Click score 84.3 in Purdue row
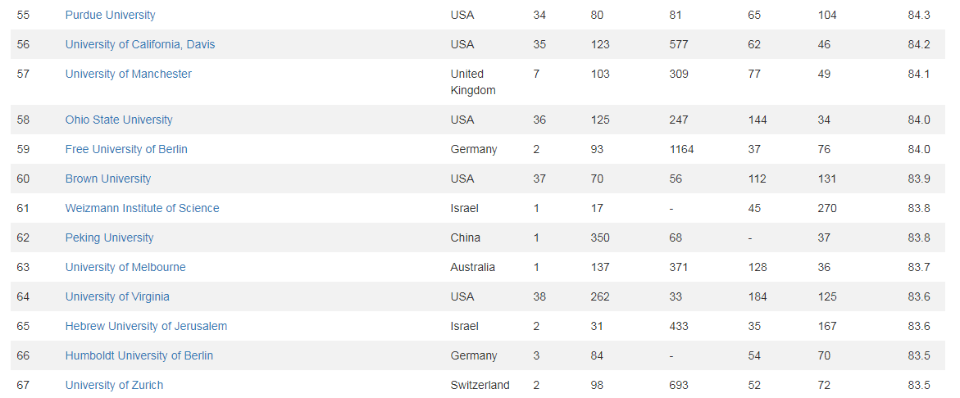The width and height of the screenshot is (960, 398). point(918,15)
